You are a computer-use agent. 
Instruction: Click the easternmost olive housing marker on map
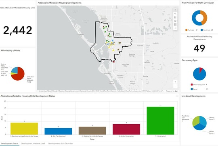pyautogui.click(x=120, y=43)
